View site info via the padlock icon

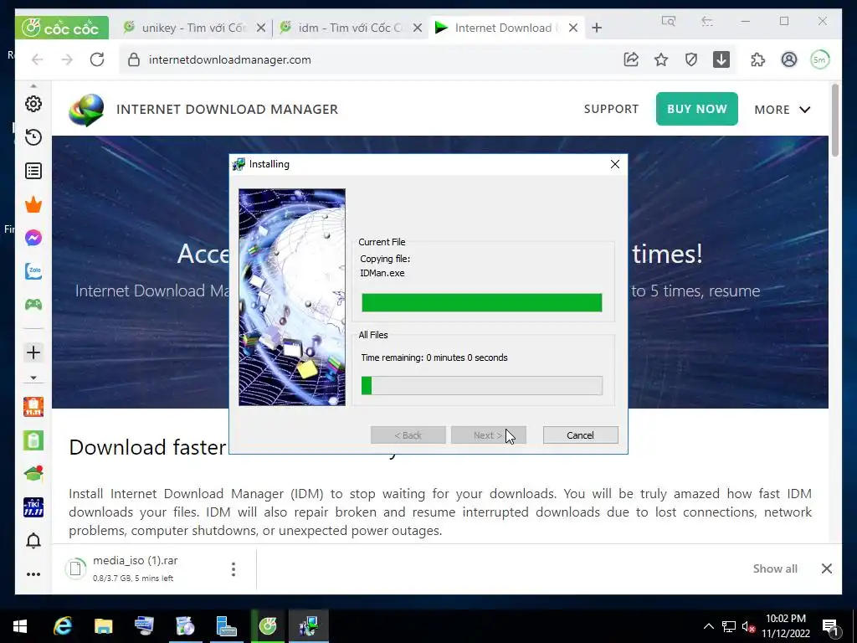tap(134, 59)
